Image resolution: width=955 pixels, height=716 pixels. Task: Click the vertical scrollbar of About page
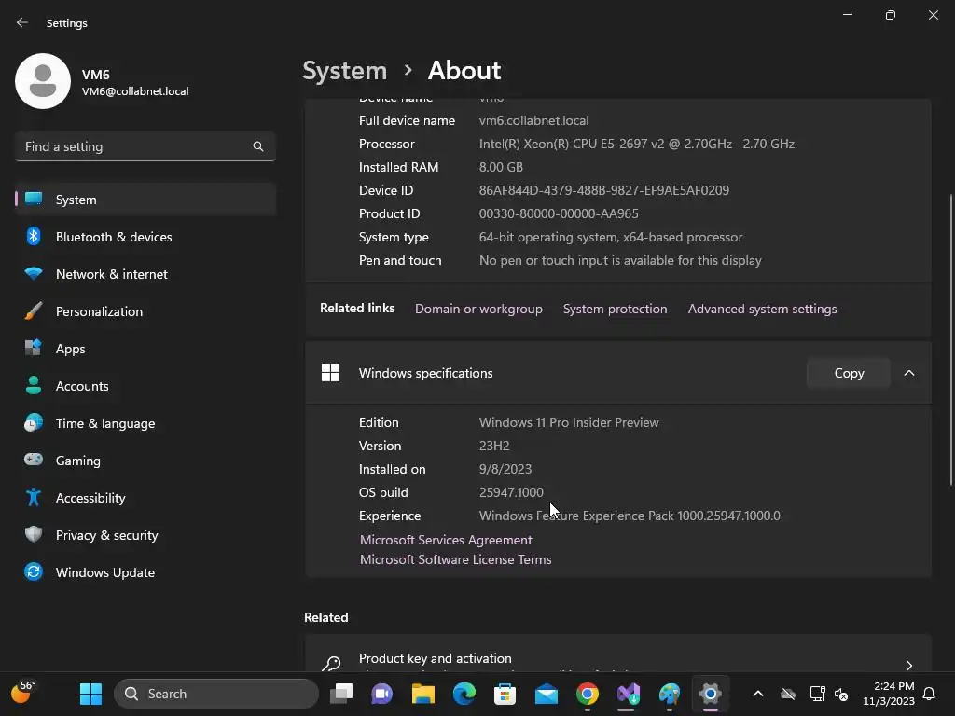(950, 339)
